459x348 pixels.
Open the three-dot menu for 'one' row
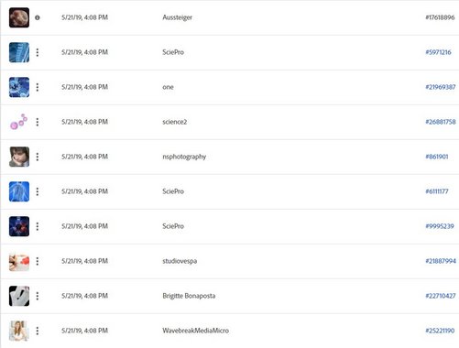pos(38,87)
